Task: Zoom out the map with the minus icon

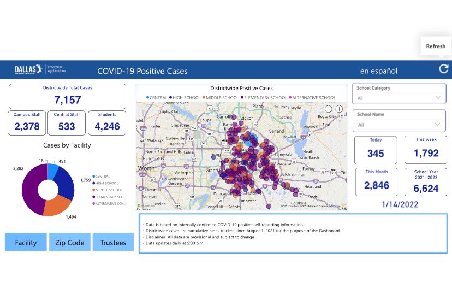Action: click(x=328, y=109)
